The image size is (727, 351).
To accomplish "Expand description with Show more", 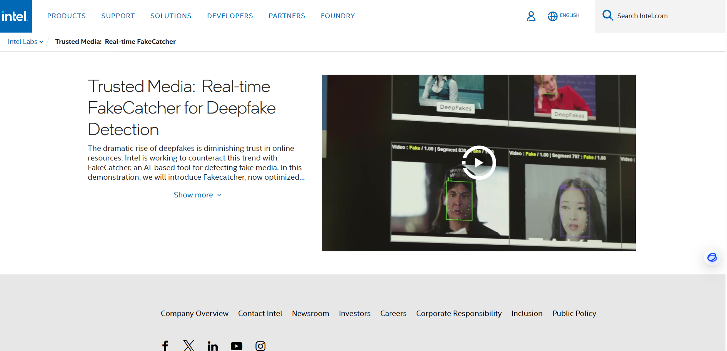I will point(198,195).
